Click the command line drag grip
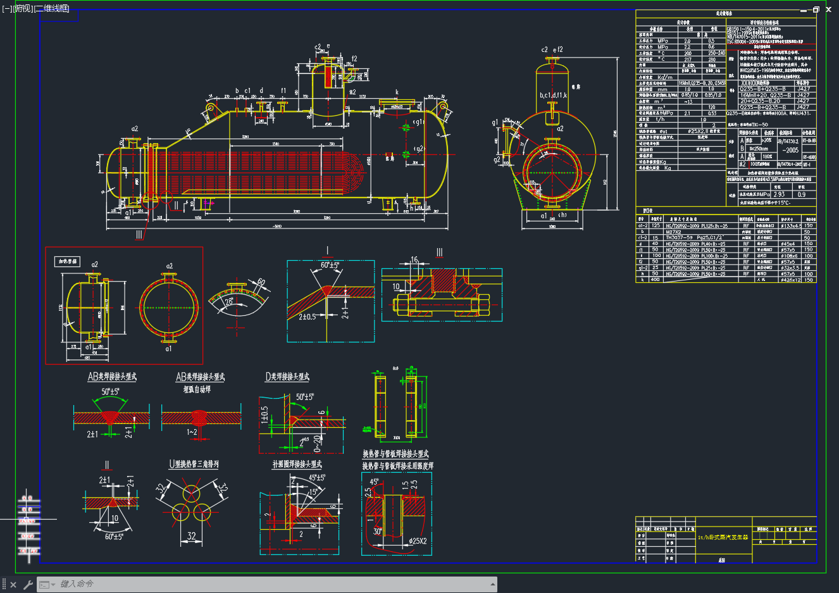This screenshot has width=839, height=593. click(4, 585)
